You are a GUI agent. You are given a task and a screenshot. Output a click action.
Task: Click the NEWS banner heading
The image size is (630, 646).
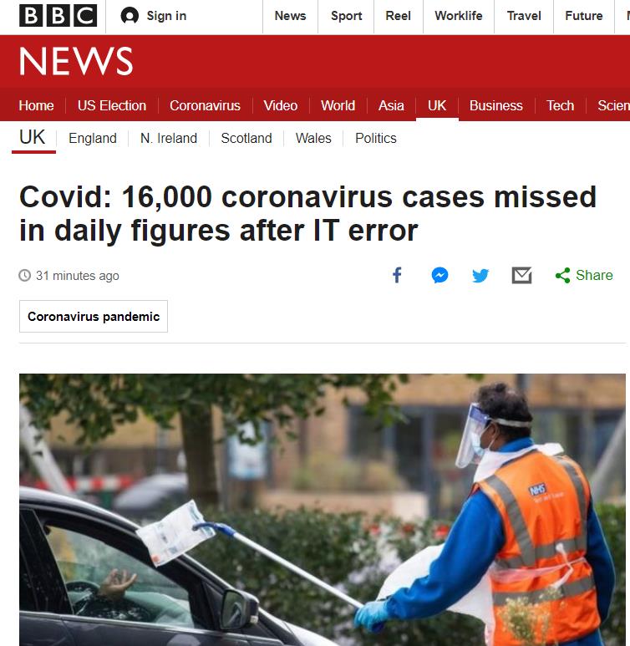click(76, 61)
